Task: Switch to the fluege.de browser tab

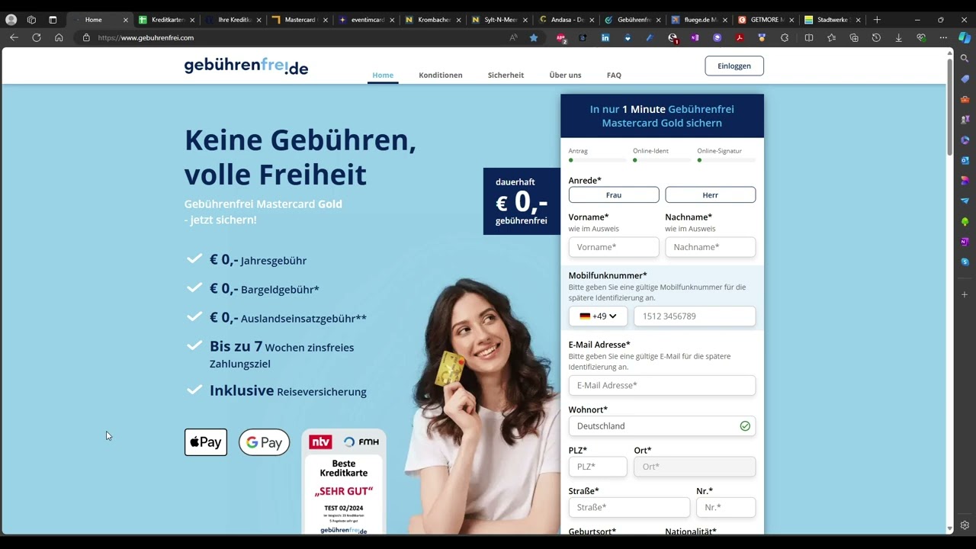Action: 699,20
